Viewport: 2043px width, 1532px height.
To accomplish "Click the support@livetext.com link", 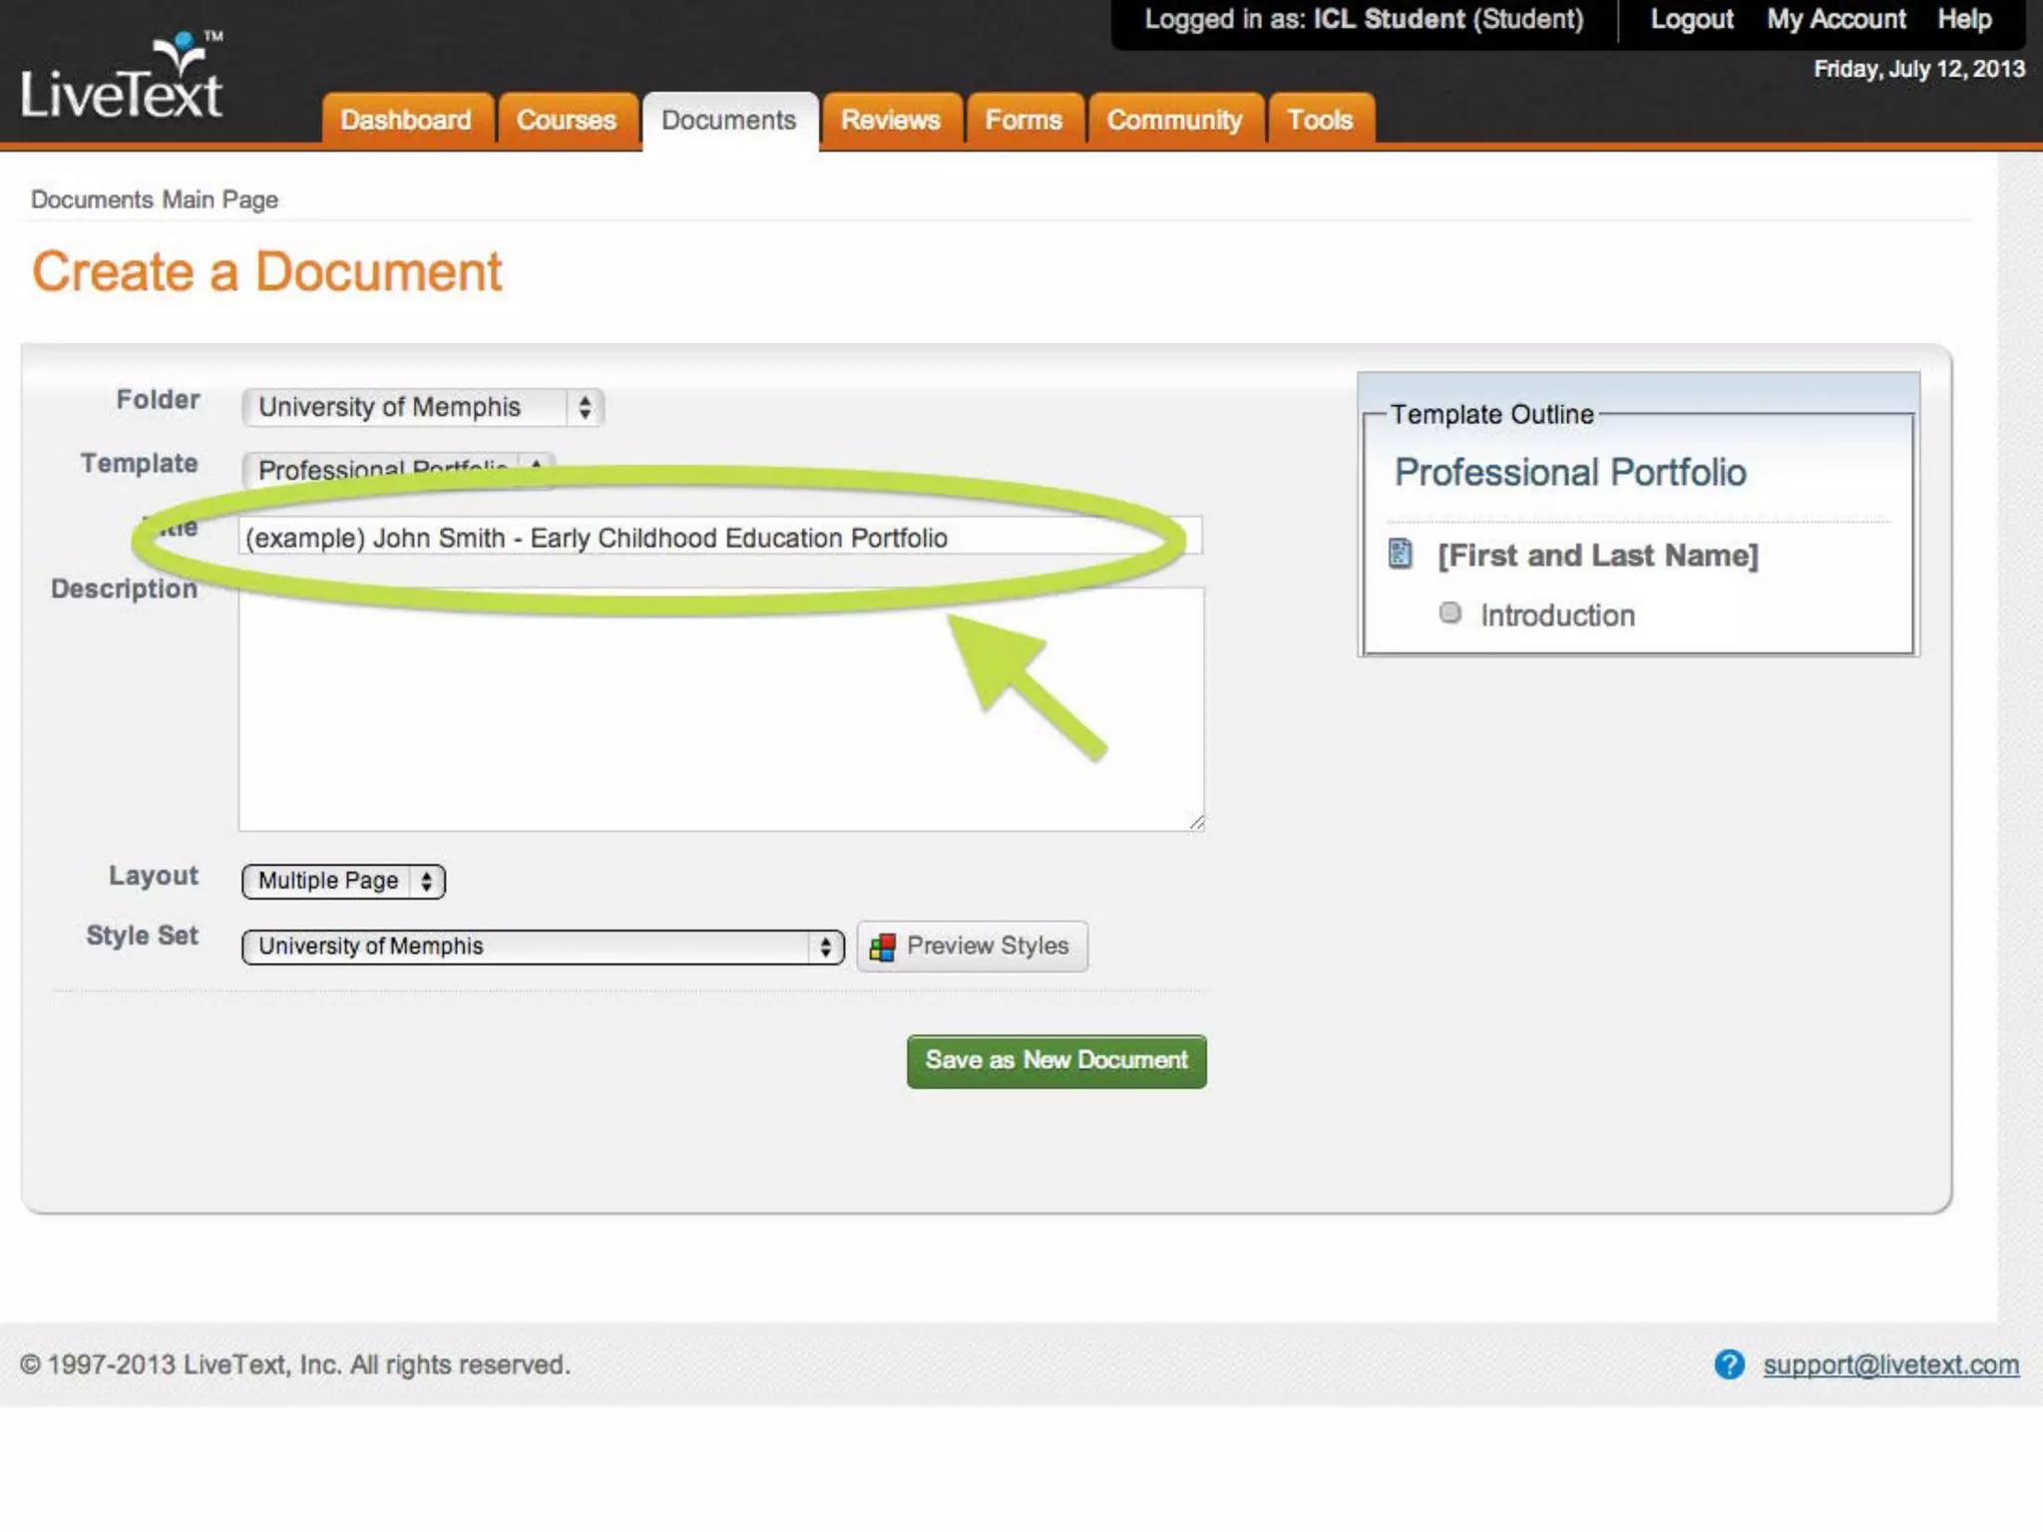I will tap(1890, 1364).
